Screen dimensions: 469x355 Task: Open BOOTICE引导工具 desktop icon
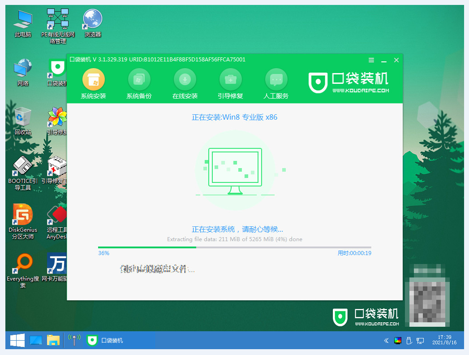point(23,173)
